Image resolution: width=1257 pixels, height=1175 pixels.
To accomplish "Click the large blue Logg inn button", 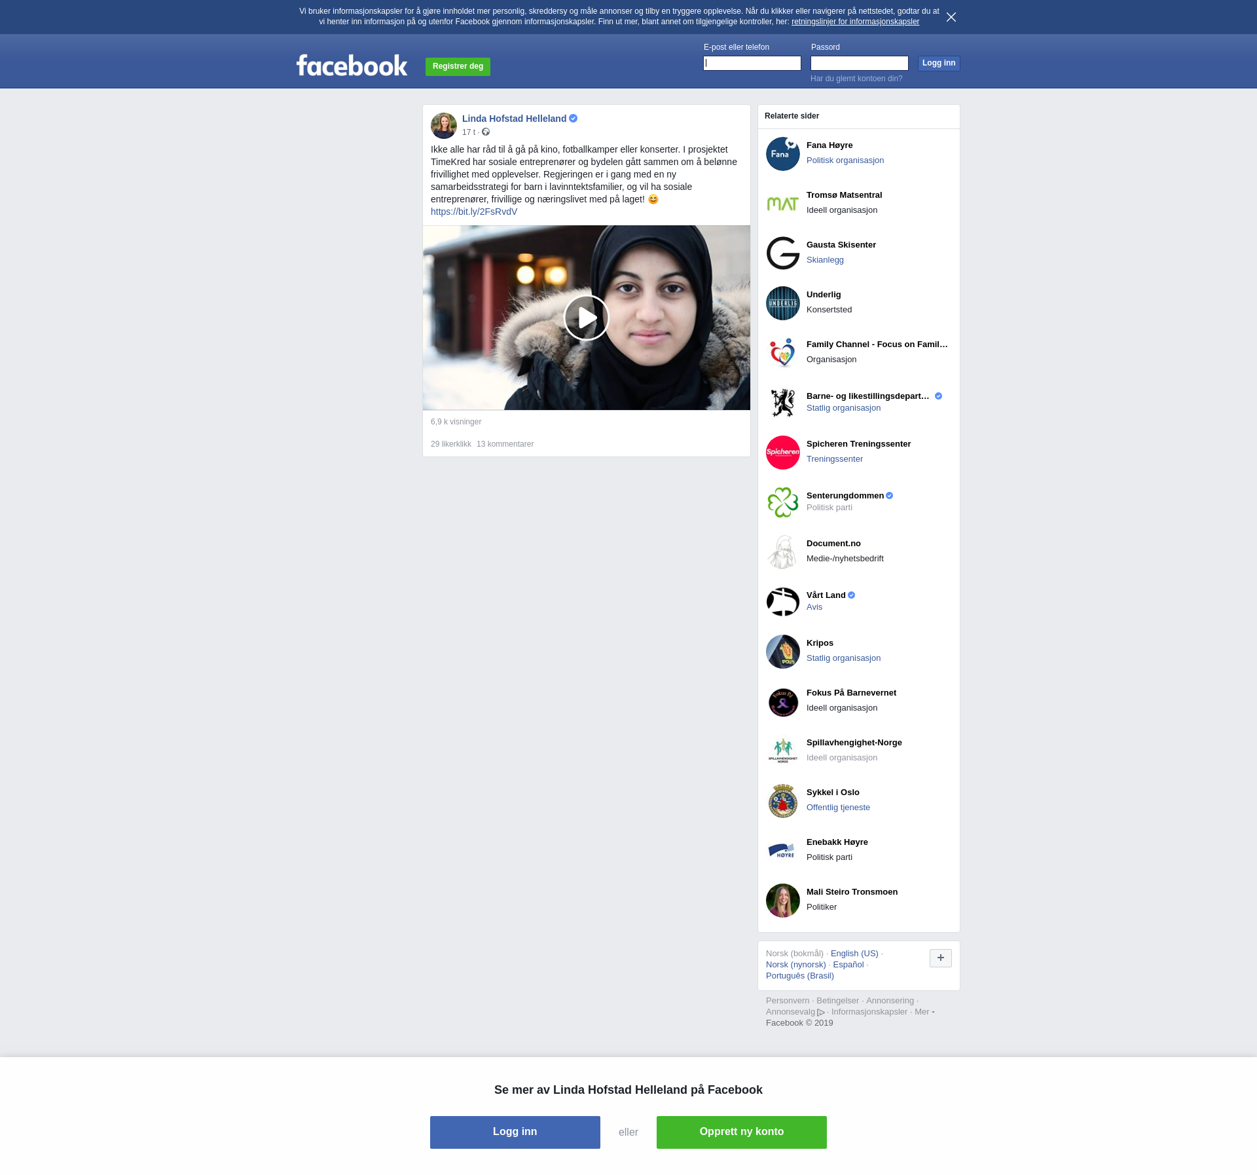I will (515, 1132).
